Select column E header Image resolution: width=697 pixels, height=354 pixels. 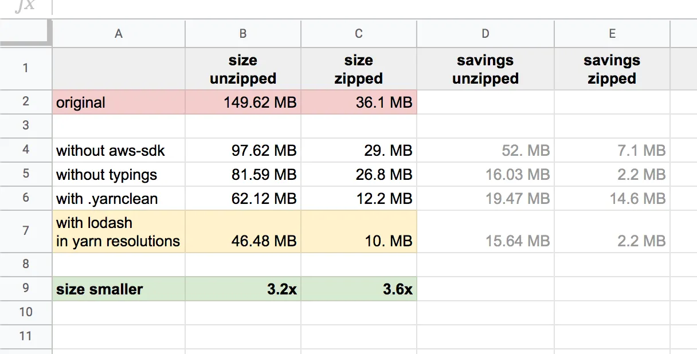612,34
